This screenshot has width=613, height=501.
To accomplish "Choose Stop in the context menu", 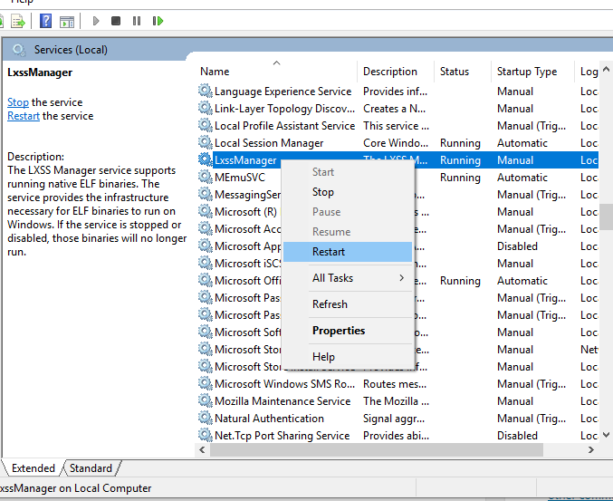I will coord(348,192).
